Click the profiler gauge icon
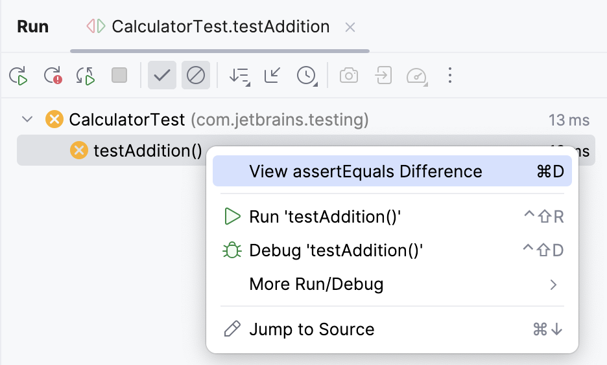This screenshot has height=365, width=607. (x=417, y=76)
